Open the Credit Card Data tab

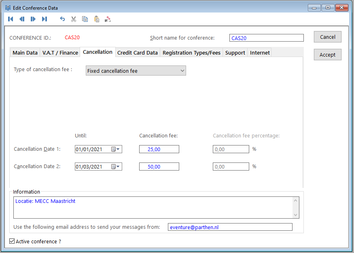coord(138,53)
